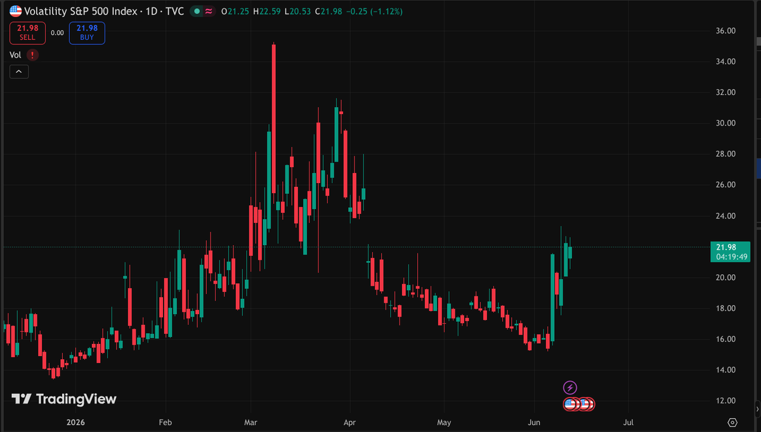Viewport: 761px width, 432px height.
Task: Click the Jun label on the time axis
Action: tap(534, 422)
